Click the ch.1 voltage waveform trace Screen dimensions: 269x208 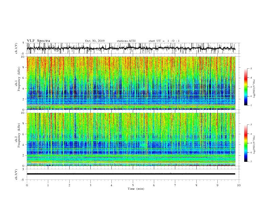click(x=131, y=48)
